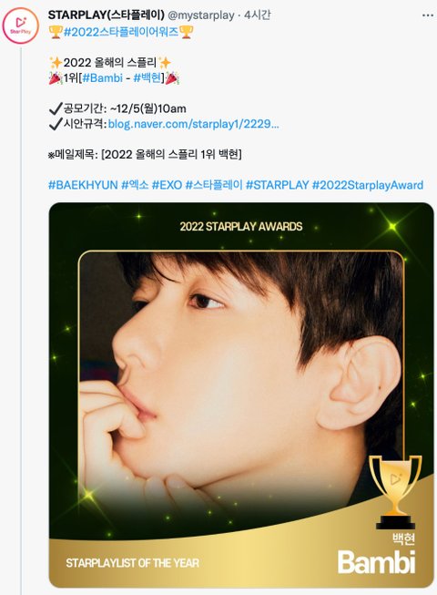Click the STARPLAYLIST OF THE YEAR banner text

(132, 563)
